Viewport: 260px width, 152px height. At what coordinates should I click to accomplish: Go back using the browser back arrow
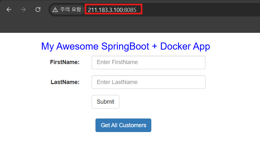[9, 10]
